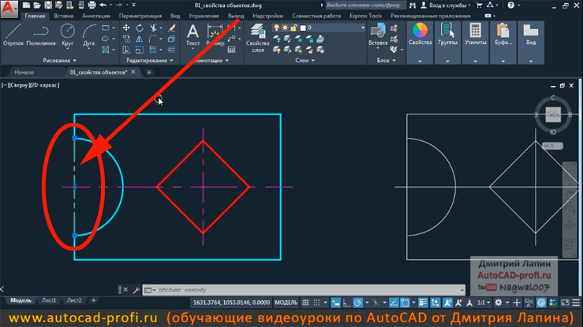Click the Save icon in quick access toolbar
Viewport: 583px width, 327px height.
[48, 6]
